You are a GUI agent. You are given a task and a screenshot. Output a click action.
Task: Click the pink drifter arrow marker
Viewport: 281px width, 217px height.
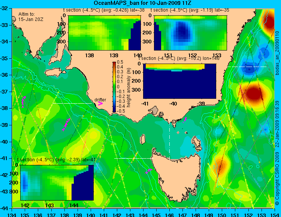tap(100, 104)
